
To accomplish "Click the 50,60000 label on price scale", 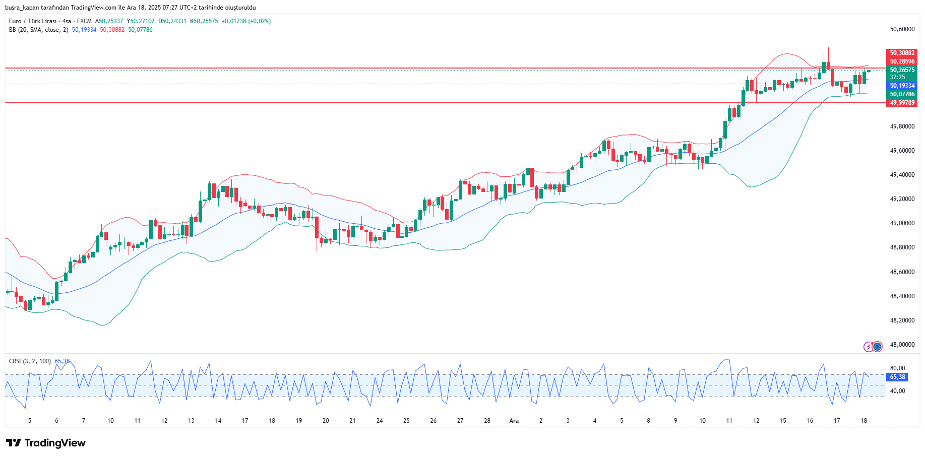I will [902, 29].
